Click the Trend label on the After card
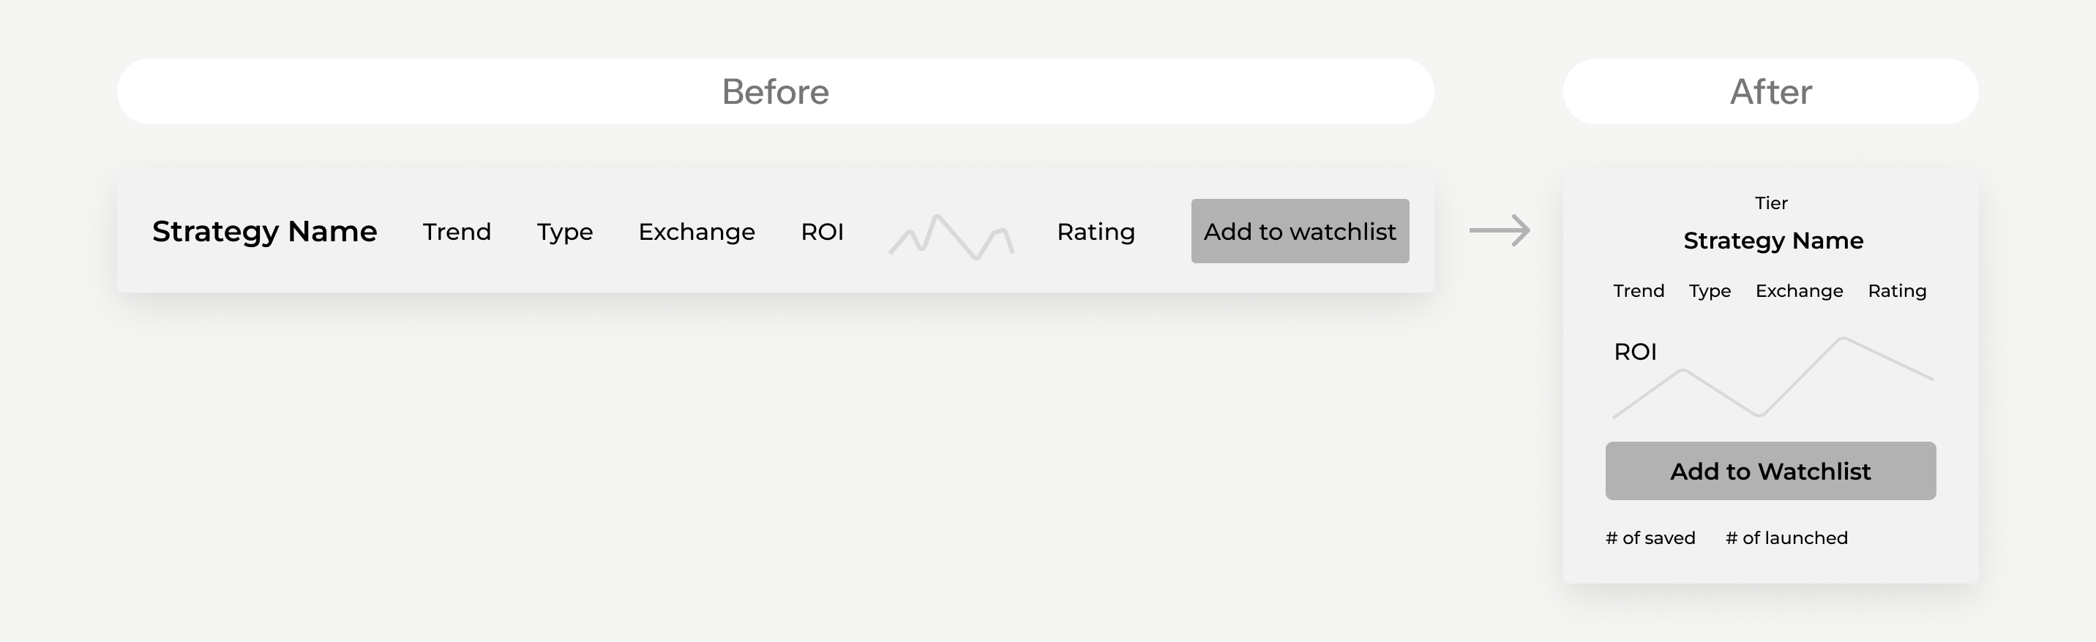 [x=1639, y=291]
